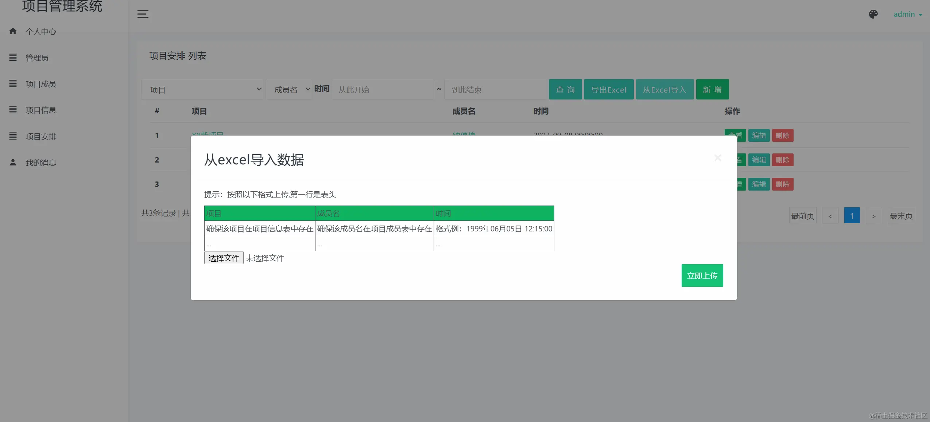
Task: Navigate to the 我的消息 menu entry
Action: point(41,163)
